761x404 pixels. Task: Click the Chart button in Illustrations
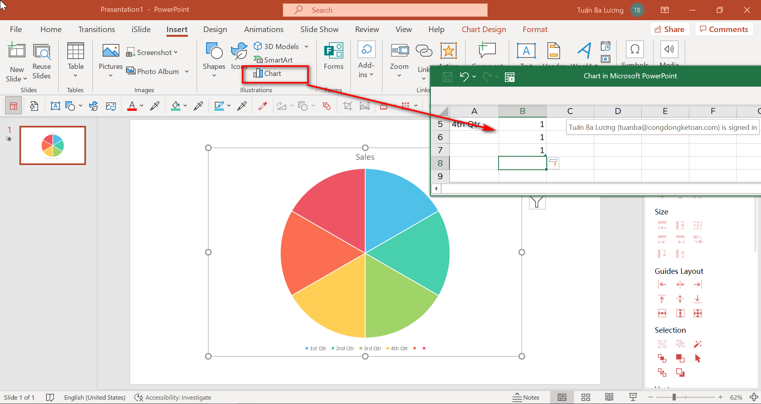(x=268, y=74)
